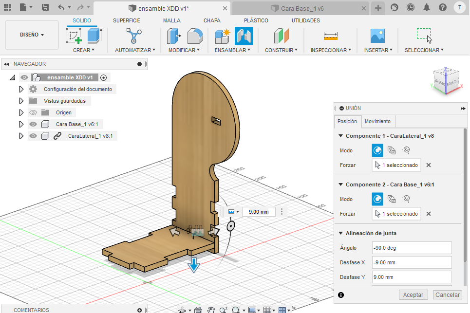Open the DISEÑO workspace dropdown
The image size is (470, 313).
32,35
